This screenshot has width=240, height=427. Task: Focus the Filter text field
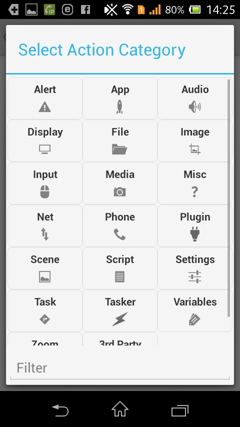point(120,368)
